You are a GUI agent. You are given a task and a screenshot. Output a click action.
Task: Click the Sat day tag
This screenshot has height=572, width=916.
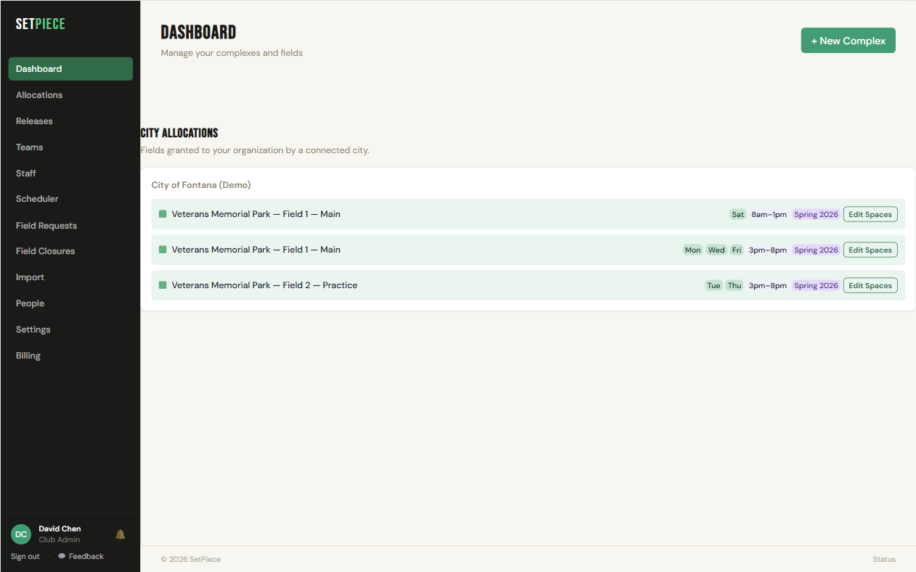(738, 214)
